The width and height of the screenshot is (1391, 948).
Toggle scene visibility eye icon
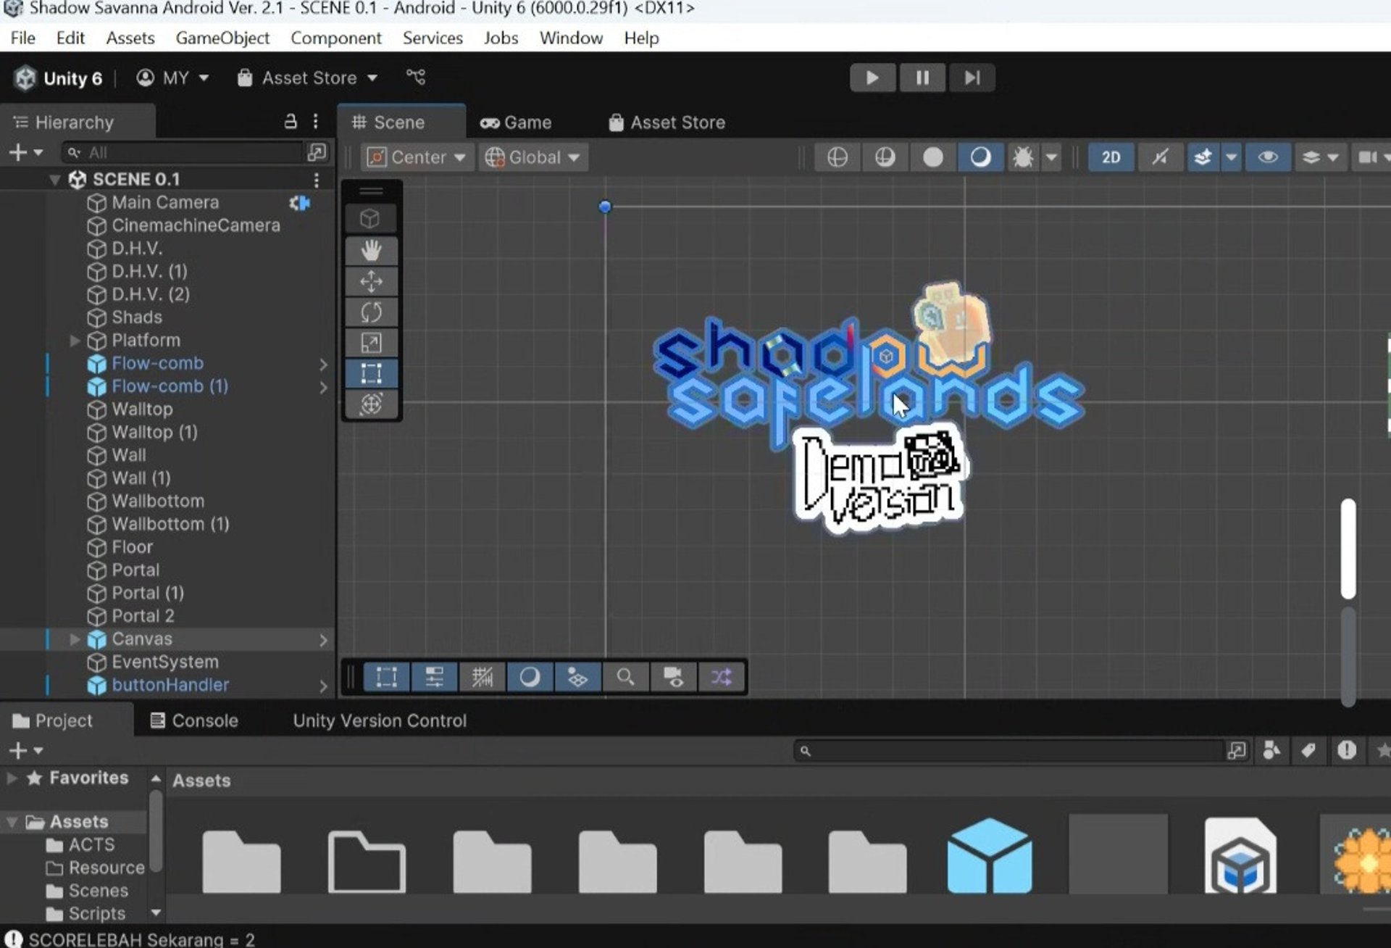1267,157
